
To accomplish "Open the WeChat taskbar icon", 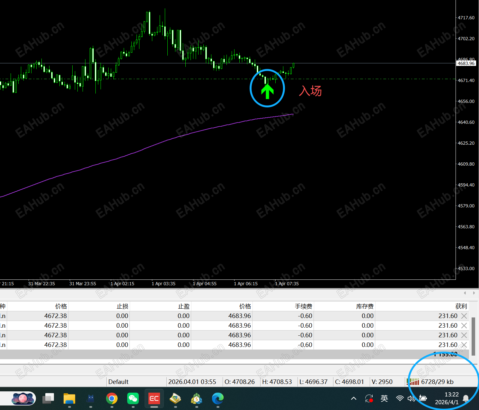I will point(133,399).
